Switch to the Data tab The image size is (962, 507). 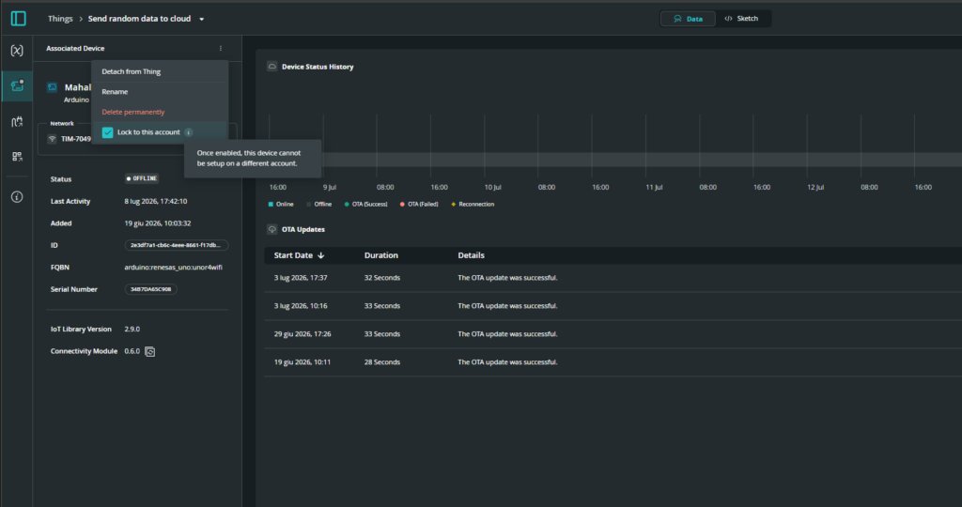click(x=688, y=19)
